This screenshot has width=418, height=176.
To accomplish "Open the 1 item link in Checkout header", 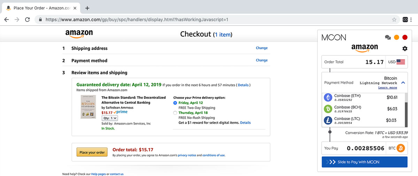I will tap(223, 35).
